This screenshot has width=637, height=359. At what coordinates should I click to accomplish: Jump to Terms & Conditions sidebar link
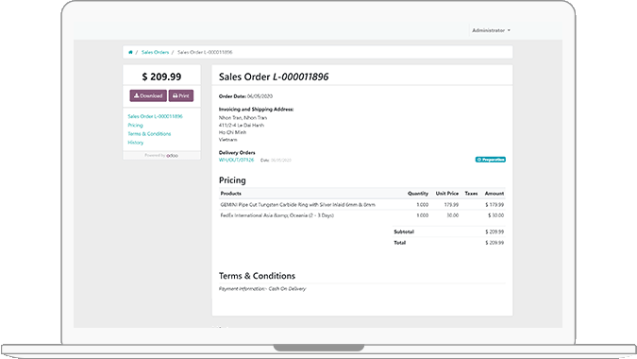tap(149, 134)
